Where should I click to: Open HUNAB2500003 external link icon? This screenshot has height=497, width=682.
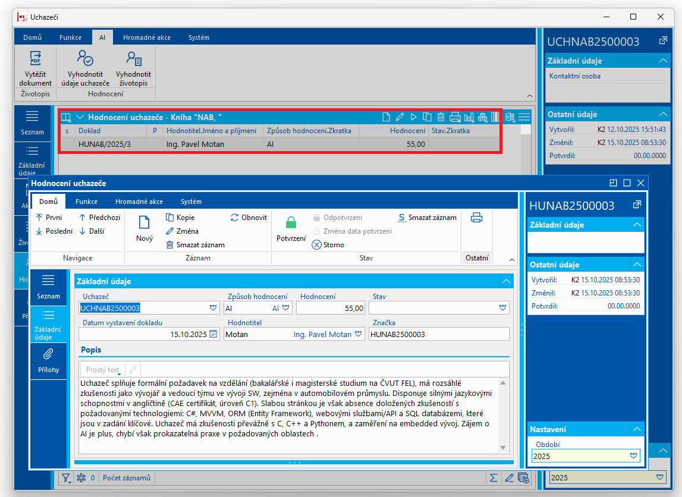(637, 205)
